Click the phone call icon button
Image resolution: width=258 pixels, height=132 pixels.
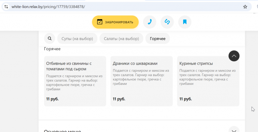[149, 22]
